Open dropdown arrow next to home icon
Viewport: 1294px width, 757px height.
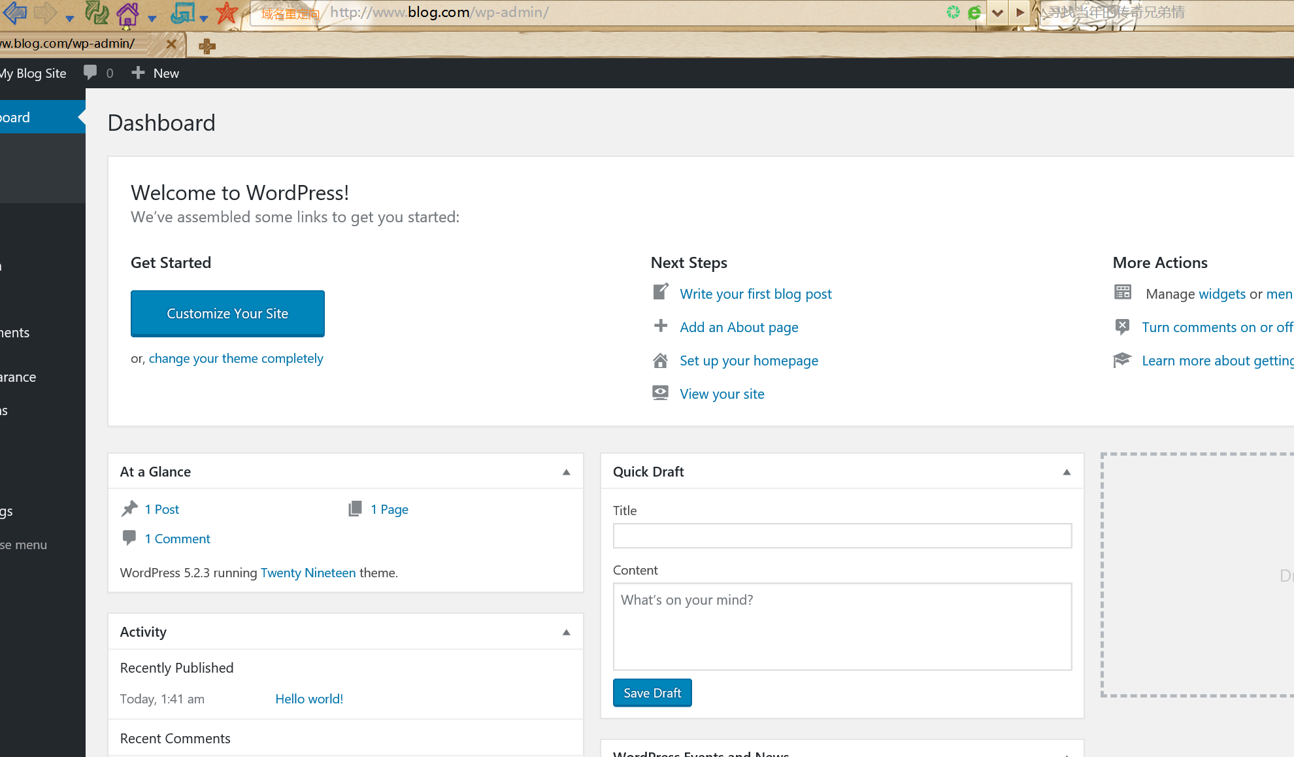coord(152,18)
